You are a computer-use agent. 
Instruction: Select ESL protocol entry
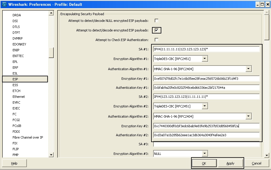coord(15,73)
